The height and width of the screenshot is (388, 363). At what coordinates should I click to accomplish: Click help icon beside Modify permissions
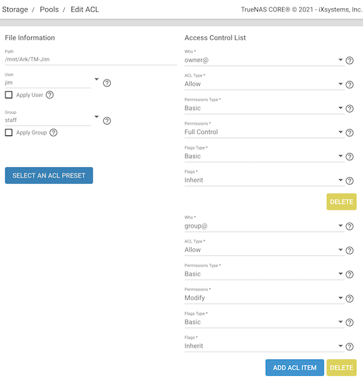(350, 298)
